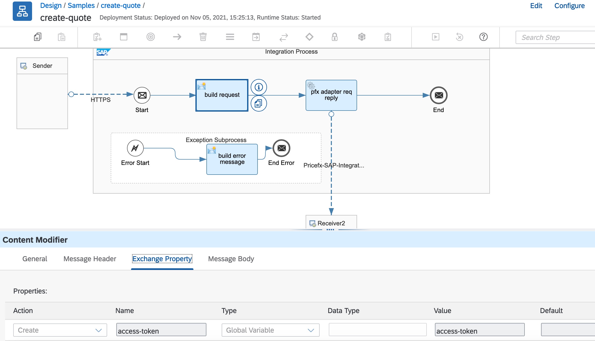This screenshot has width=595, height=341.
Task: Select the pfx adapter req reply step
Action: [331, 96]
